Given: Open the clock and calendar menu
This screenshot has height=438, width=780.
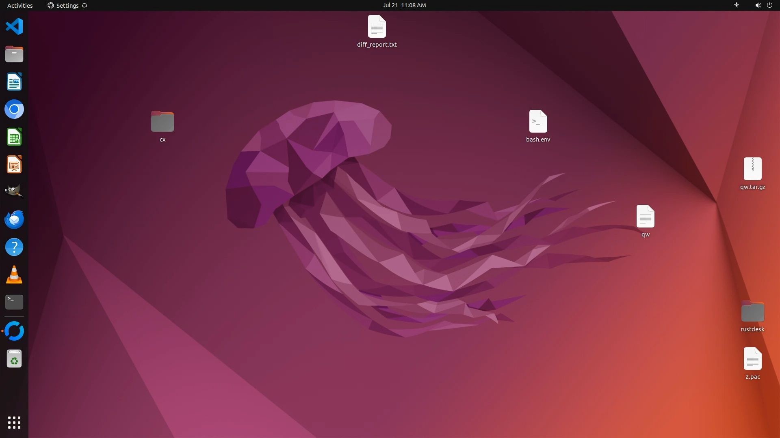Looking at the screenshot, I should pos(404,5).
